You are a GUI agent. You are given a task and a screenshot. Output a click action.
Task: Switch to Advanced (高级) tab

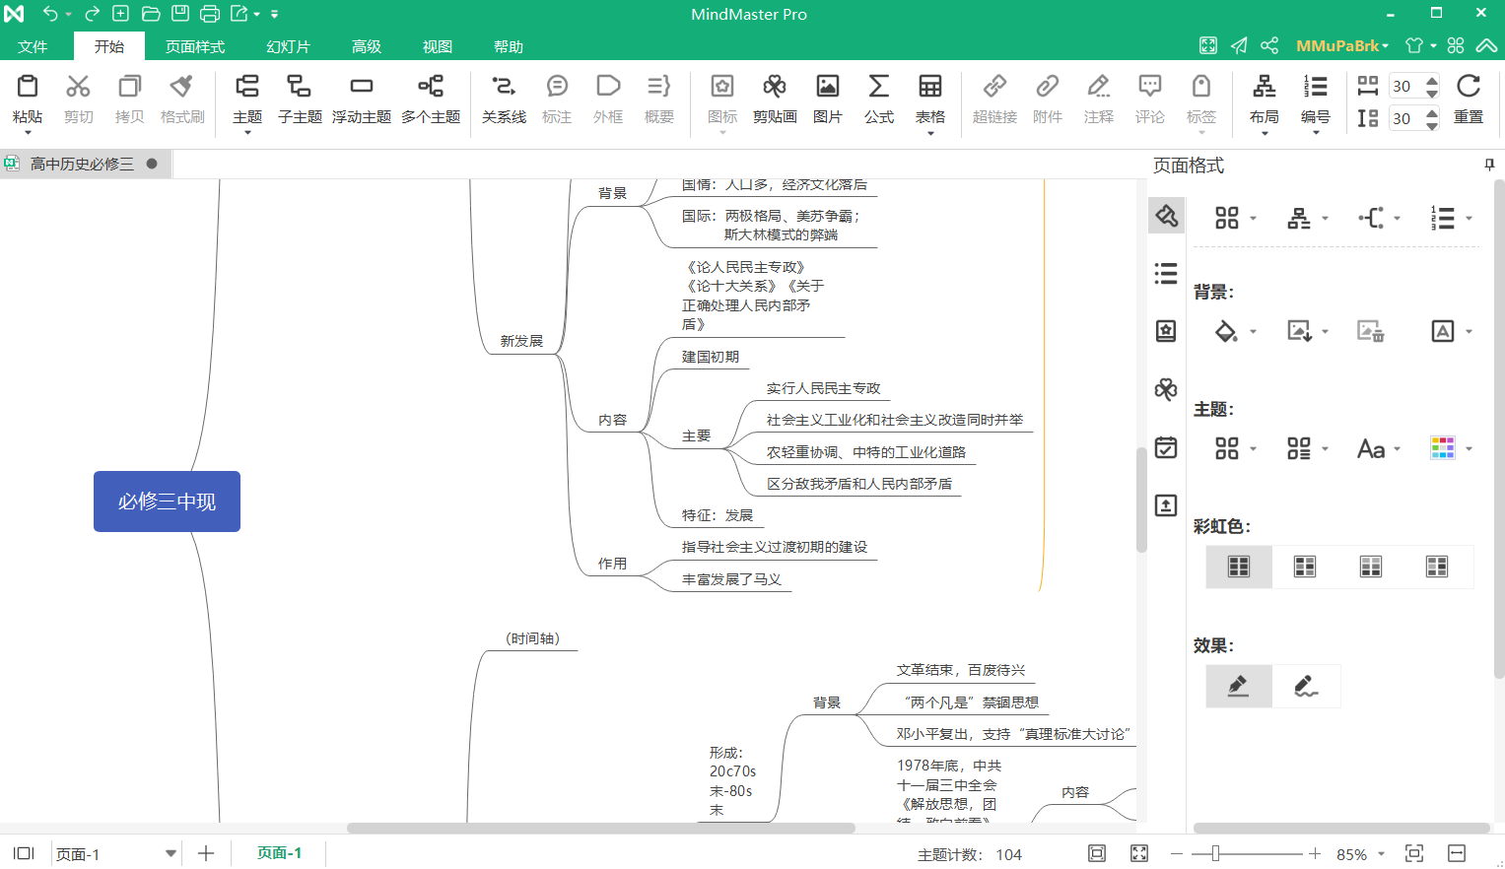tap(367, 46)
